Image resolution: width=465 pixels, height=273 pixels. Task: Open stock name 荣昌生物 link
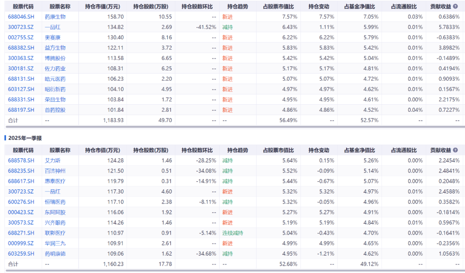point(55,100)
